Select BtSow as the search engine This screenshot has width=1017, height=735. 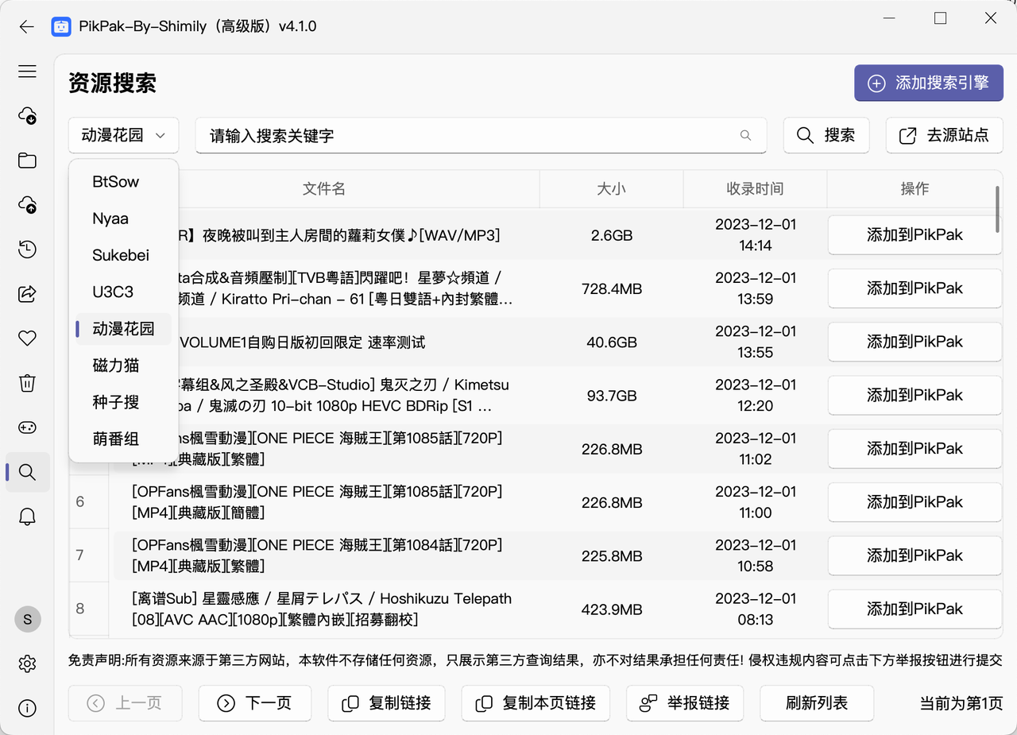pos(116,181)
